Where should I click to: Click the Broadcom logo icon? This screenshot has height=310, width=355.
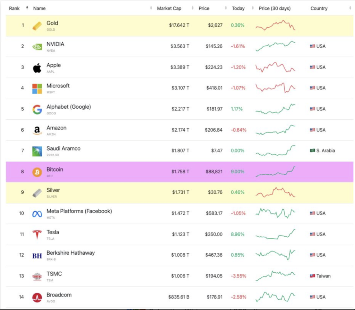coord(37,297)
